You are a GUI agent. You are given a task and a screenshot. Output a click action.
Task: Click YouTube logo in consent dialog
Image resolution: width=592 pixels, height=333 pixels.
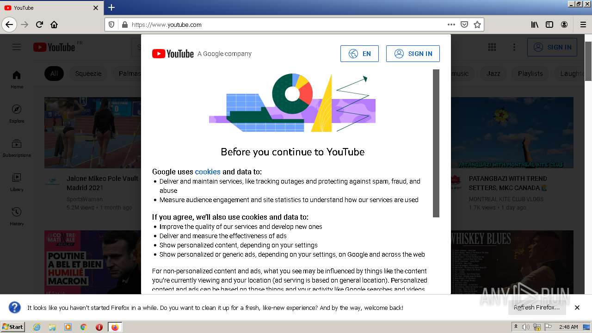(173, 54)
